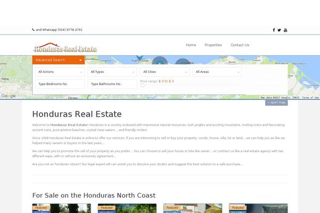Click the whatsapp phone number text
Viewport: 320px width, 213px height.
pyautogui.click(x=59, y=30)
